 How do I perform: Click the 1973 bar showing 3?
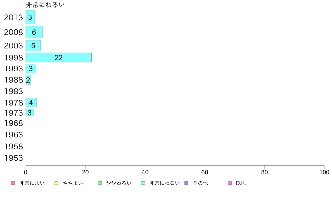pyautogui.click(x=30, y=113)
